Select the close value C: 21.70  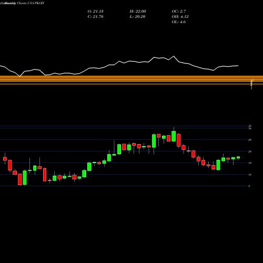pos(95,17)
